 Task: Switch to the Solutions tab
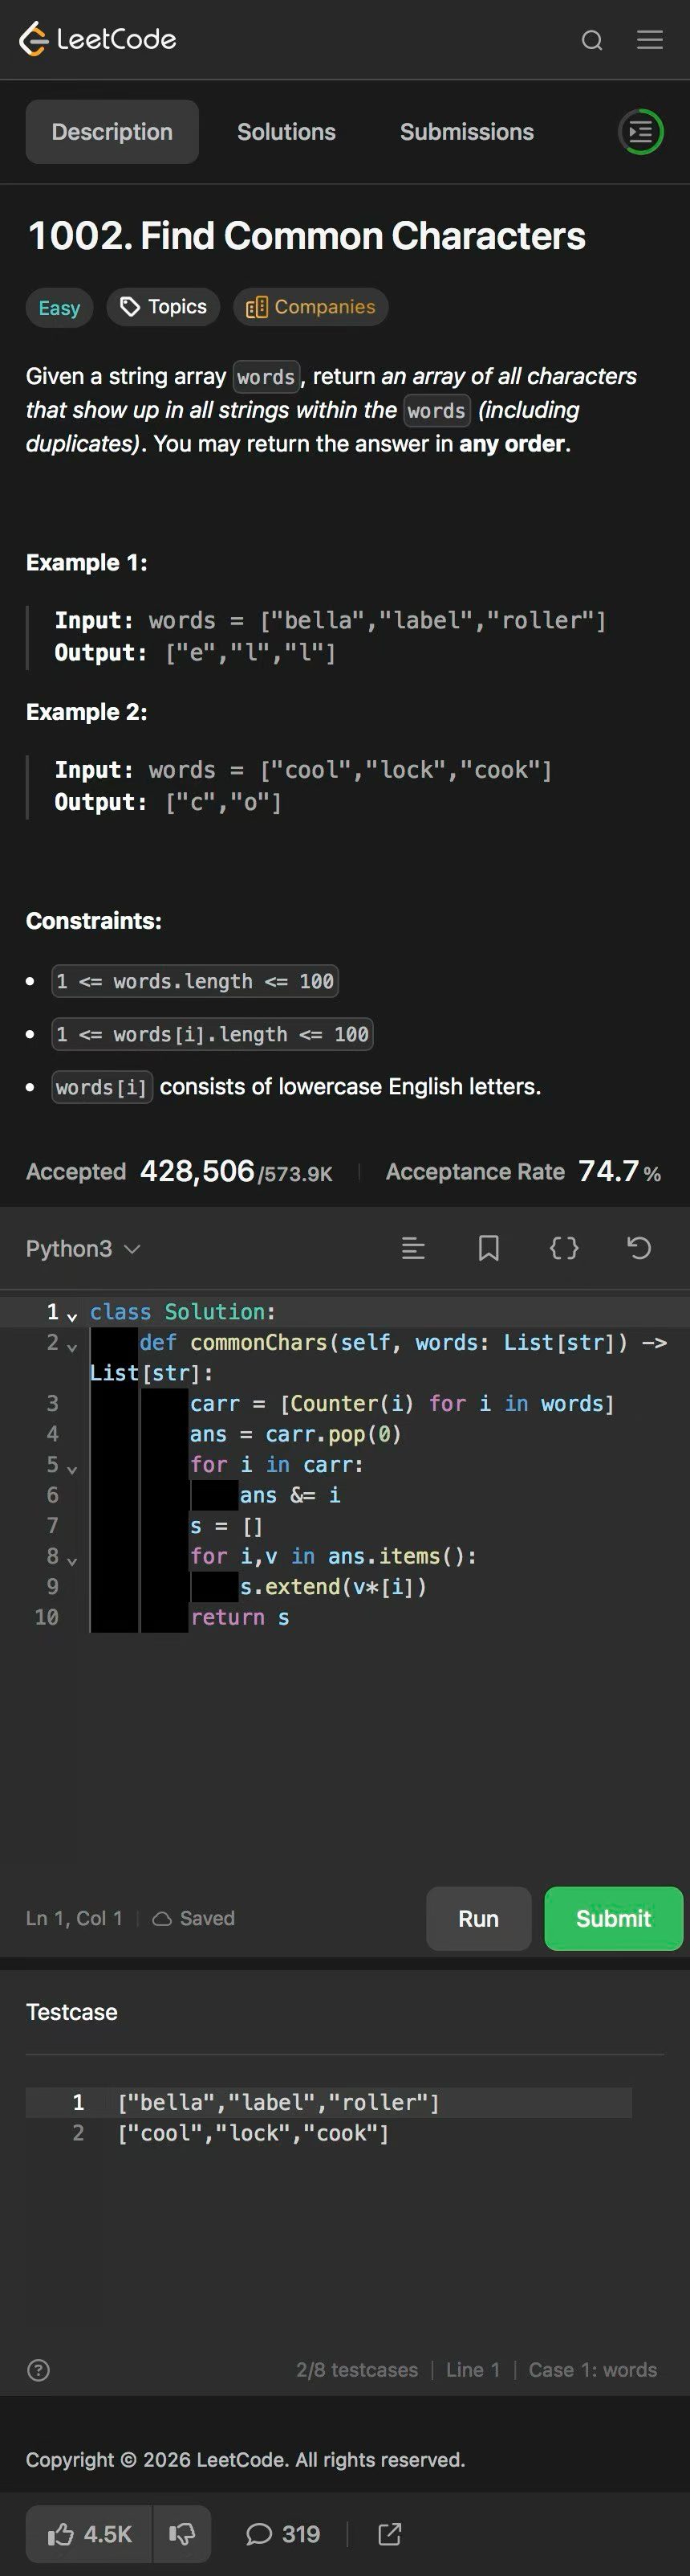[x=286, y=131]
